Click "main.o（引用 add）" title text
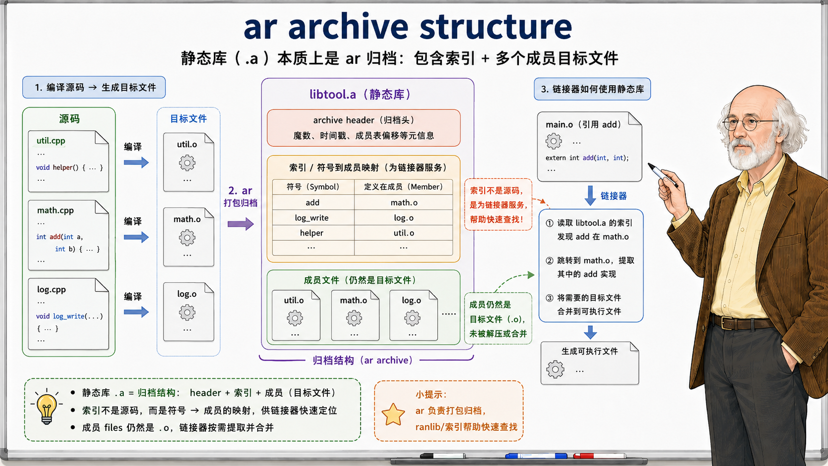828x466 pixels. coord(583,125)
